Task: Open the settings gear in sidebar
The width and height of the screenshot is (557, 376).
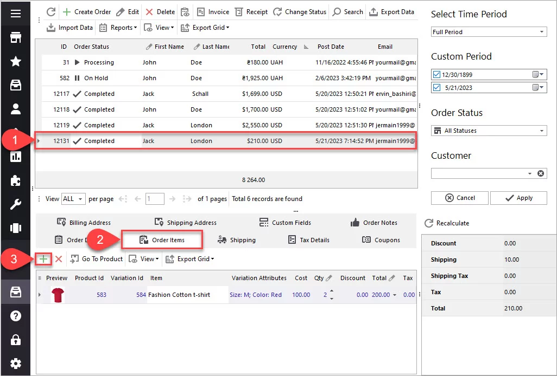Action: 16,363
